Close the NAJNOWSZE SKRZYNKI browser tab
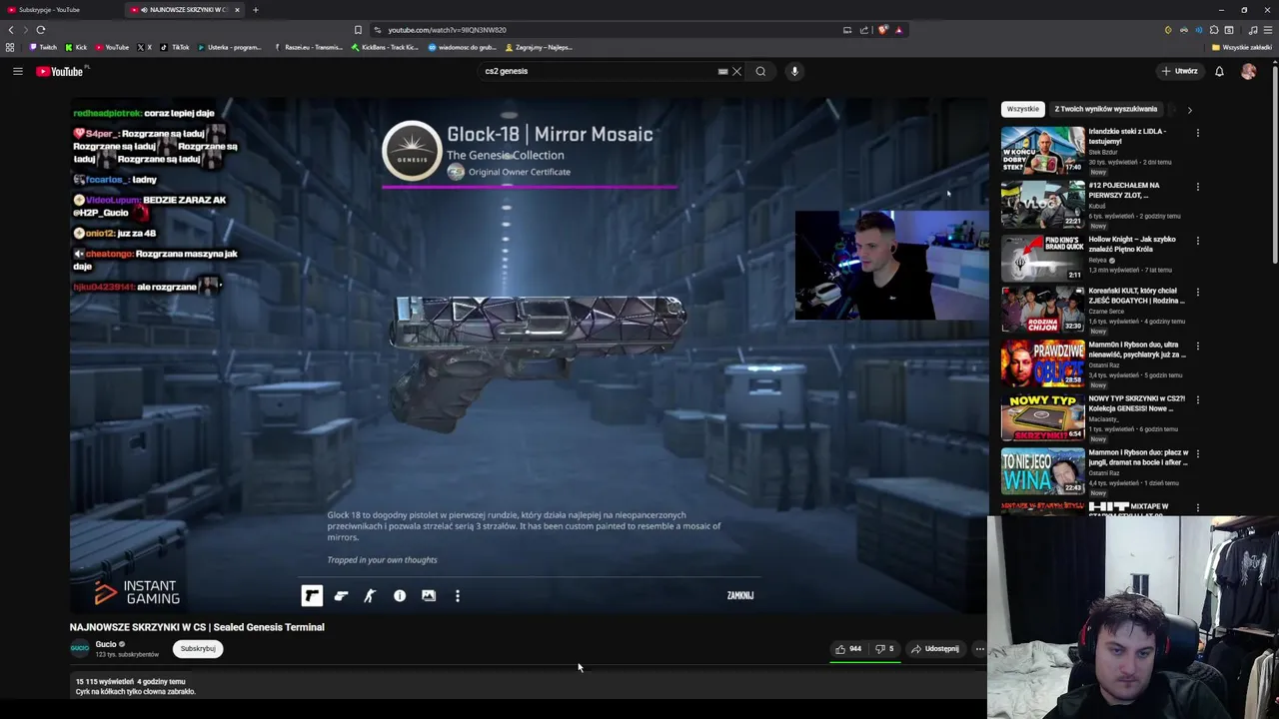Viewport: 1279px width, 719px height. [x=237, y=10]
